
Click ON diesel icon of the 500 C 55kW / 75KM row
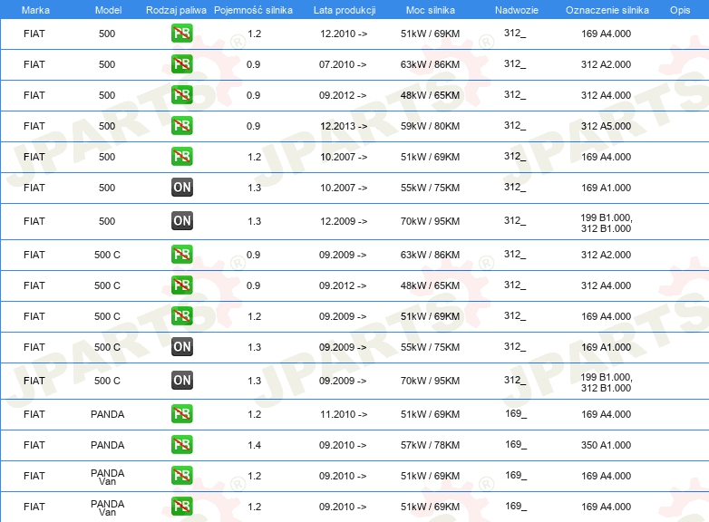coord(181,347)
